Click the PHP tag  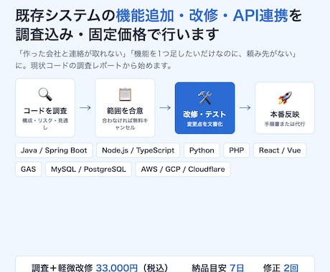(x=237, y=150)
